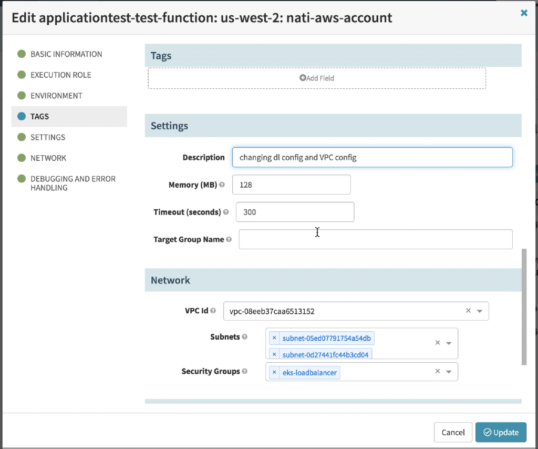
Task: Expand the Subnets dropdown list
Action: click(x=450, y=342)
